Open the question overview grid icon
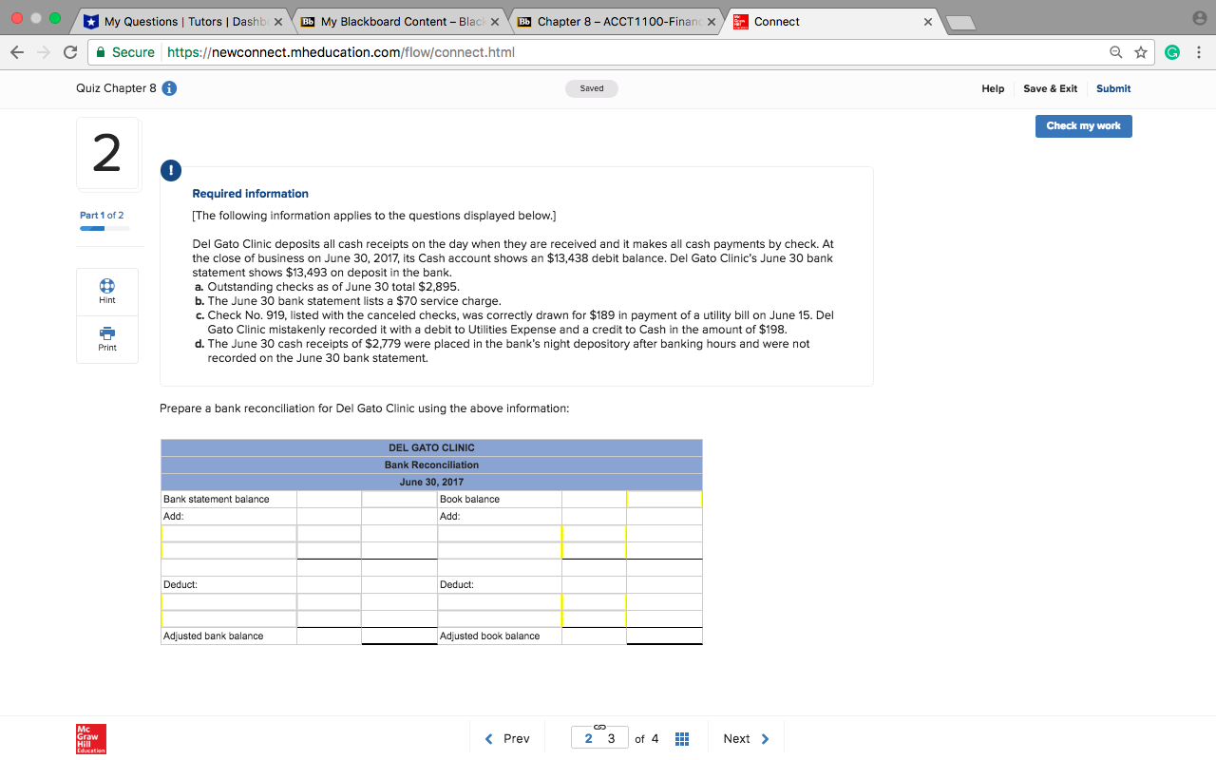 pos(681,737)
